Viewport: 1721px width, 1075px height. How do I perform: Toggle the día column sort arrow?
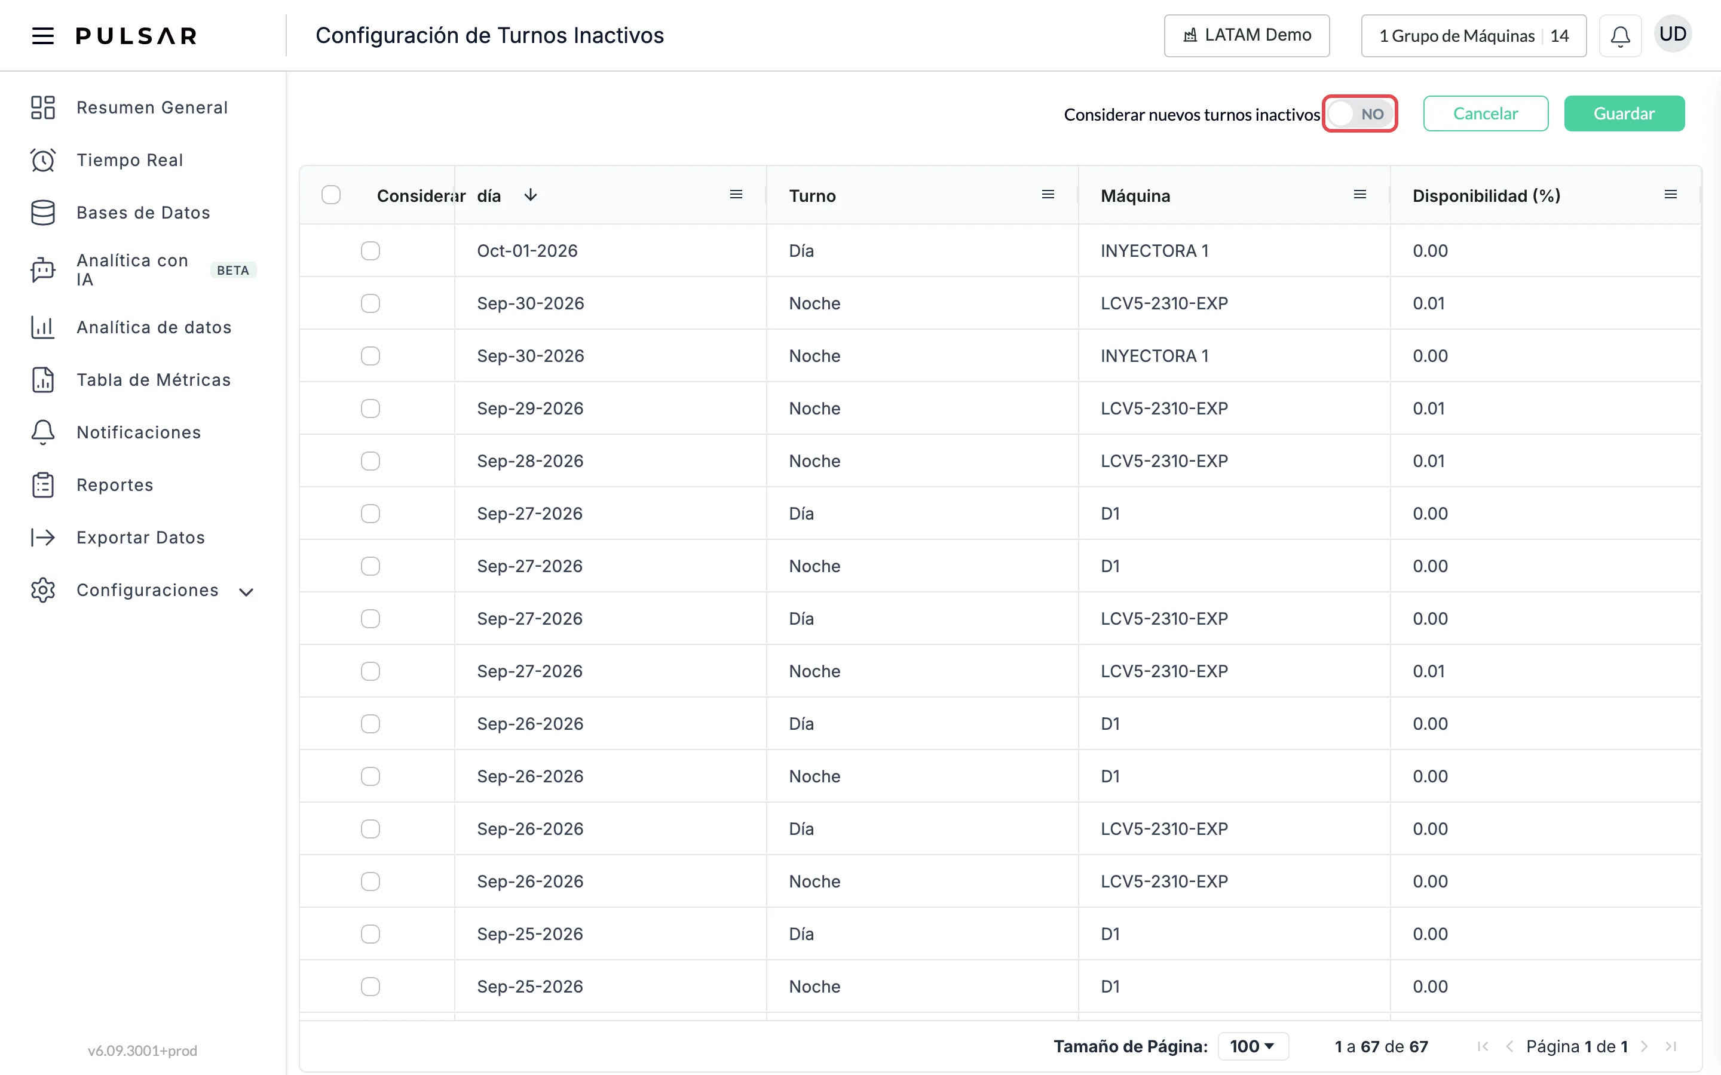point(531,195)
